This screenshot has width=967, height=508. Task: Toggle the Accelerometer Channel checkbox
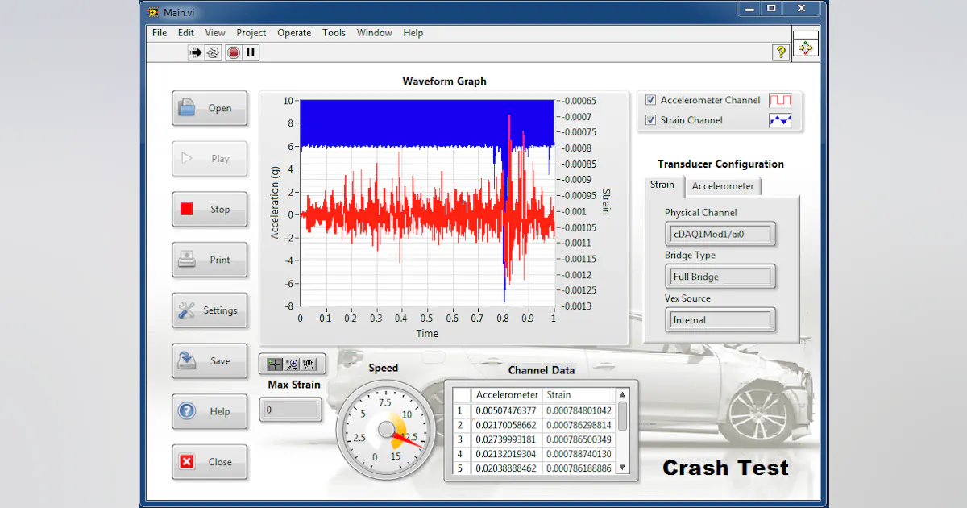[651, 100]
